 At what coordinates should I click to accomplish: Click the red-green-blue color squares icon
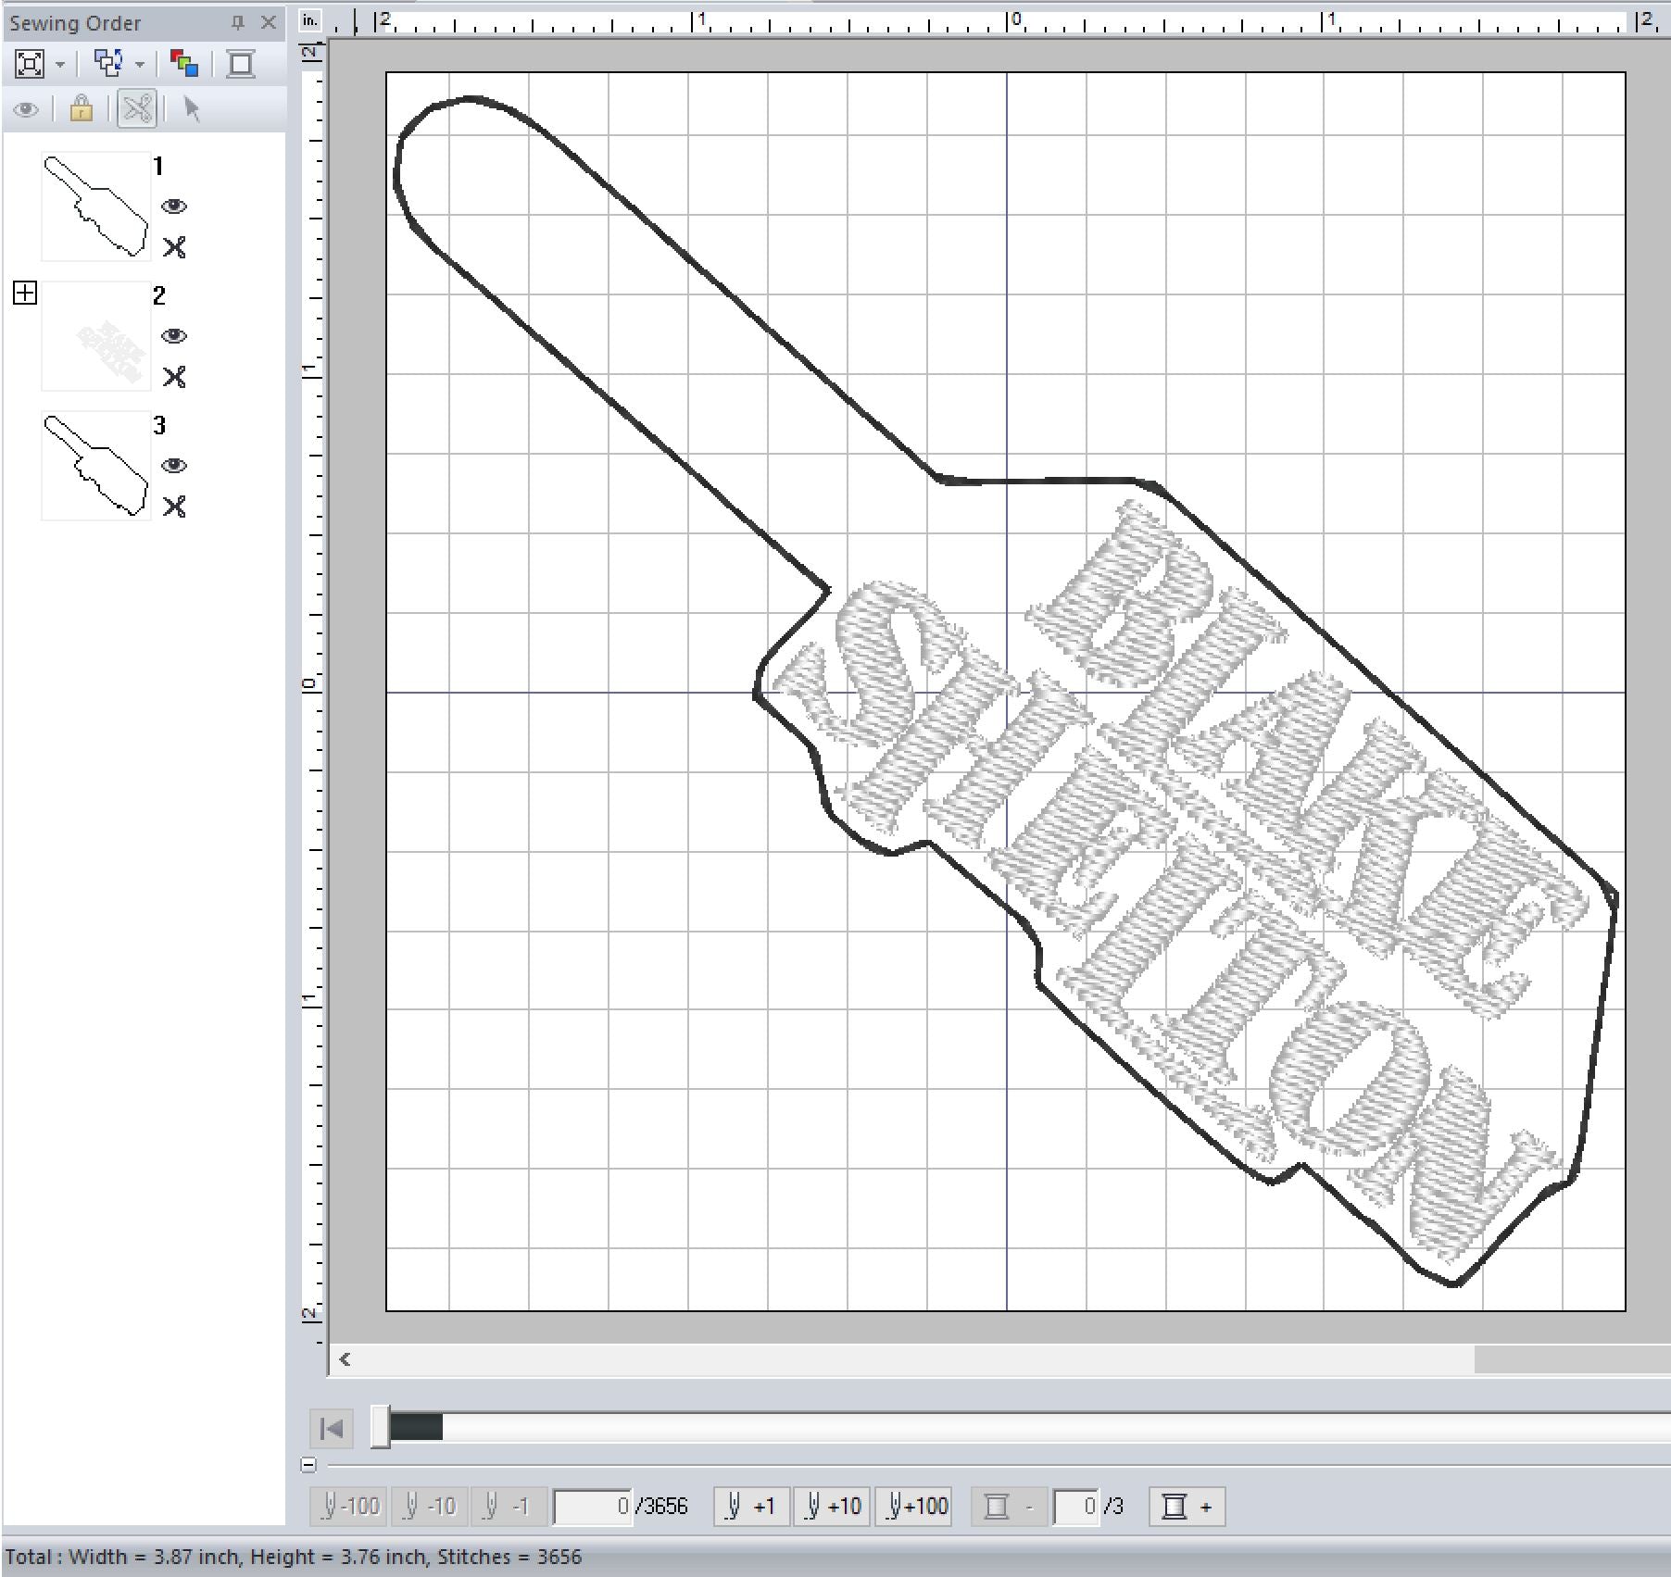click(184, 64)
